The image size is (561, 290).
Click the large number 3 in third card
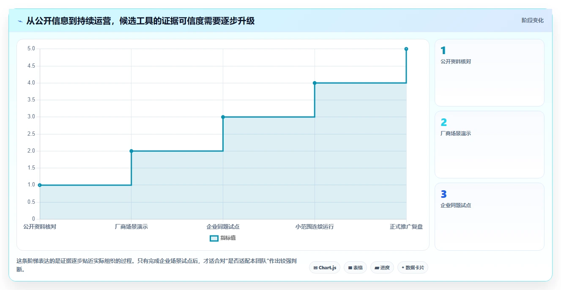[443, 194]
